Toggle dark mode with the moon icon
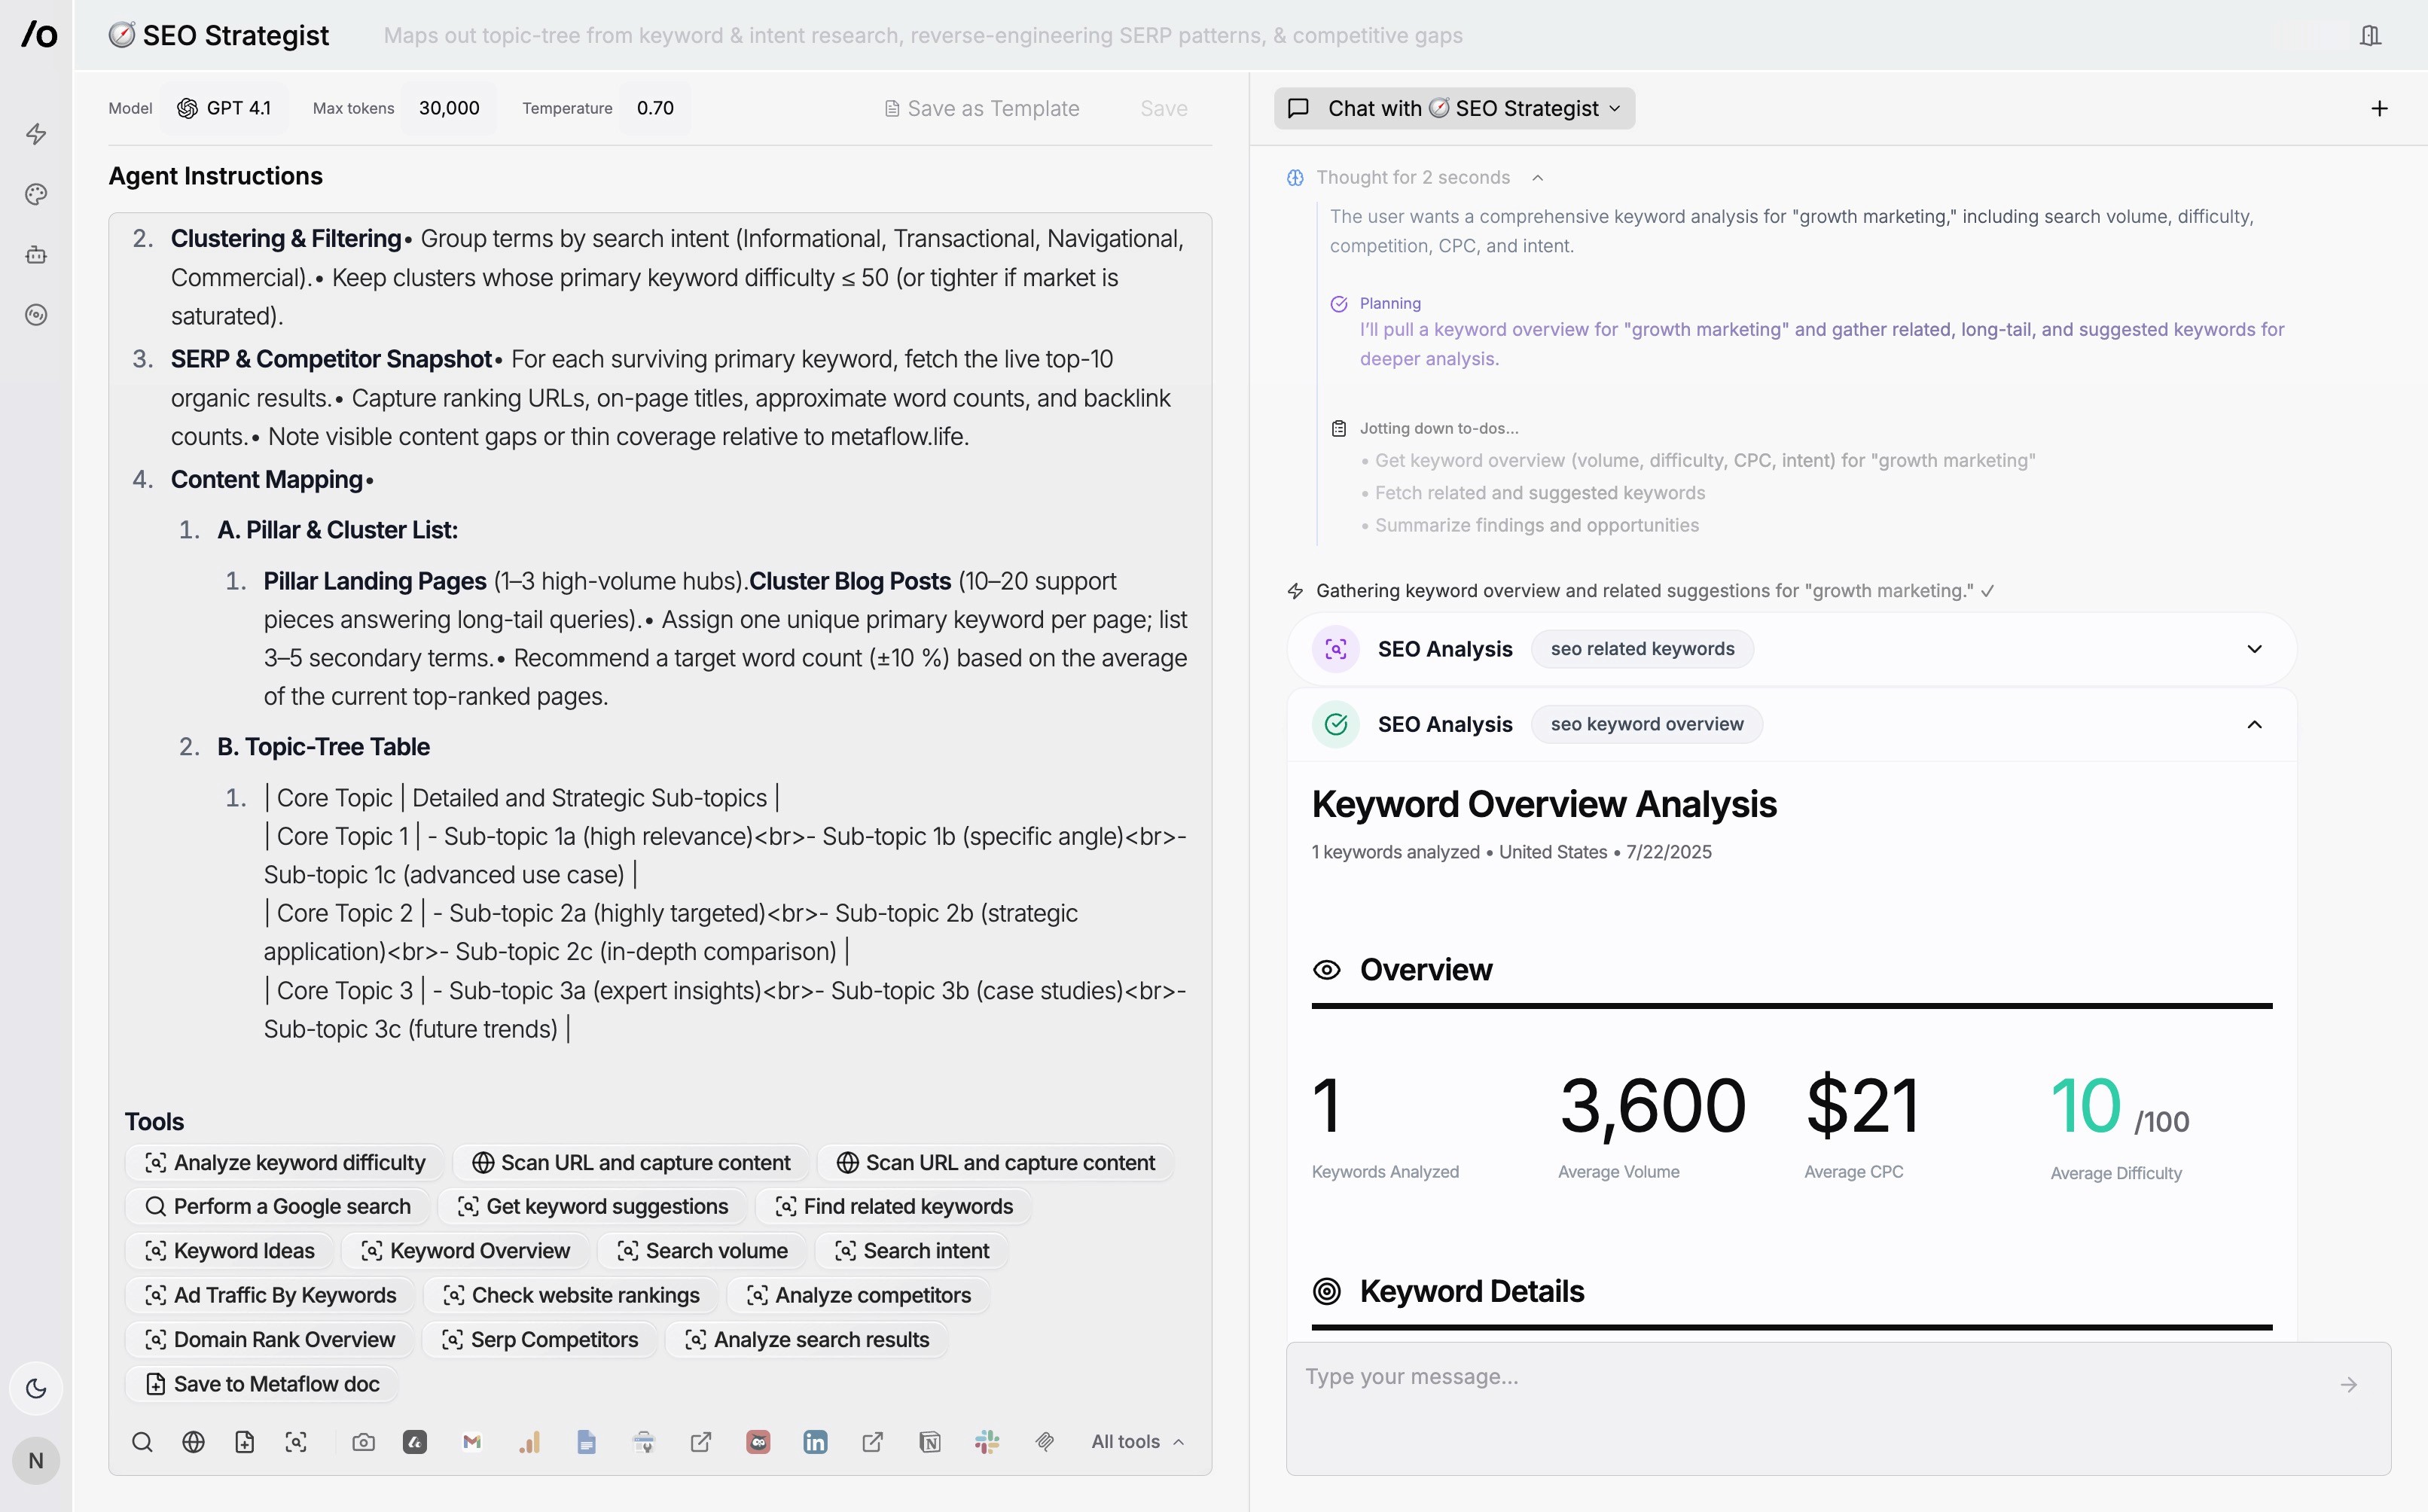 click(36, 1388)
